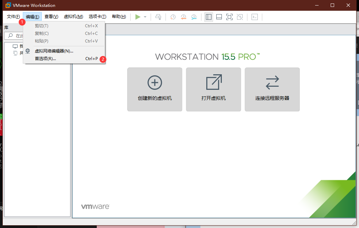Take a snapshot using the clock-plus toolbar icon
This screenshot has width=359, height=228.
[173, 17]
